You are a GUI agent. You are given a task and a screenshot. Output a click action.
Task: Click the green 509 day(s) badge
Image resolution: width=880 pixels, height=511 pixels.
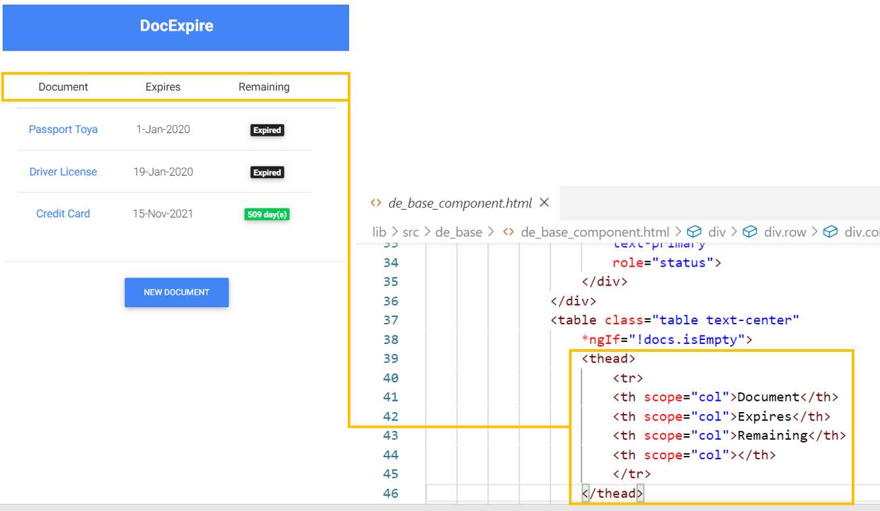coord(267,214)
